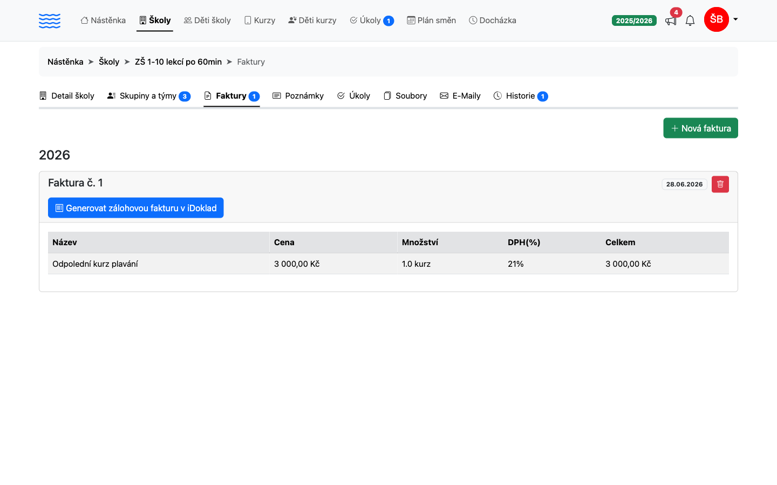
Task: Switch to Soubory tab
Action: pos(405,96)
